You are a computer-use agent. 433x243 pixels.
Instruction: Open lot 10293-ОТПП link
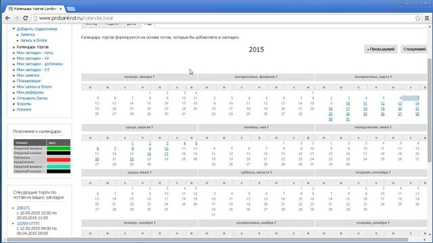28,223
